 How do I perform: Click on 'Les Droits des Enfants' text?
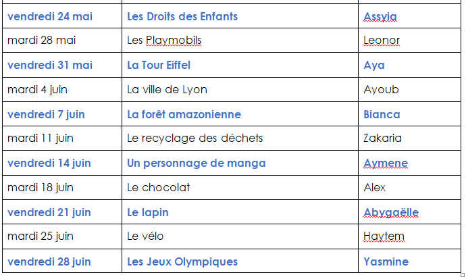(182, 16)
